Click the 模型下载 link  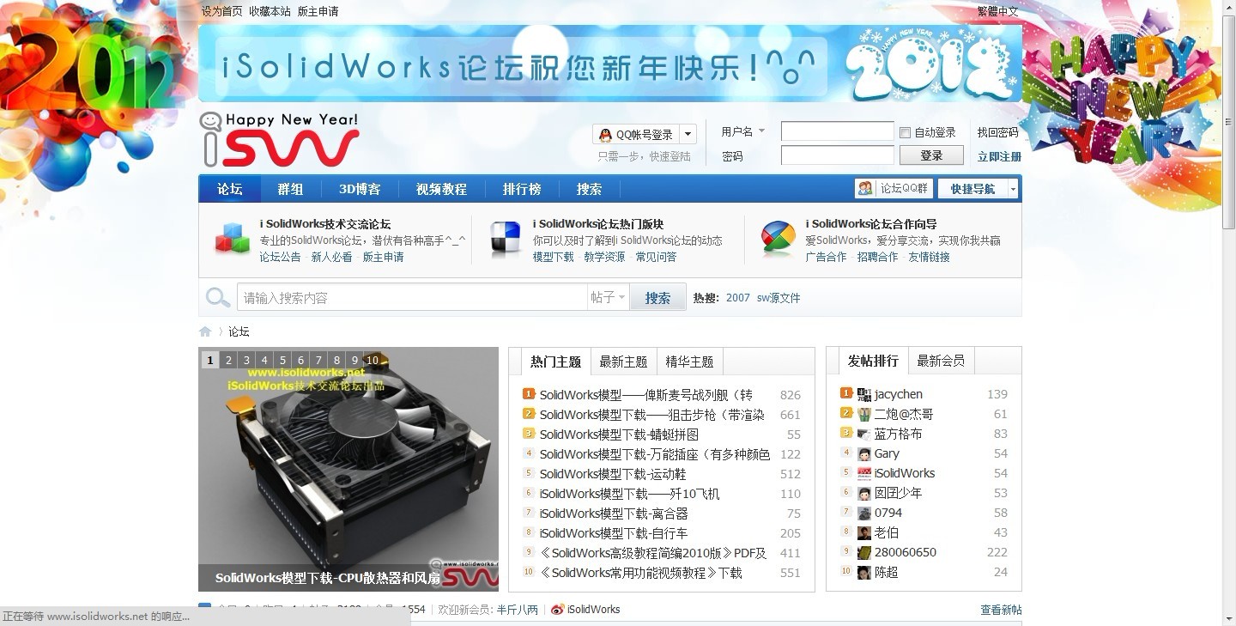pos(554,257)
